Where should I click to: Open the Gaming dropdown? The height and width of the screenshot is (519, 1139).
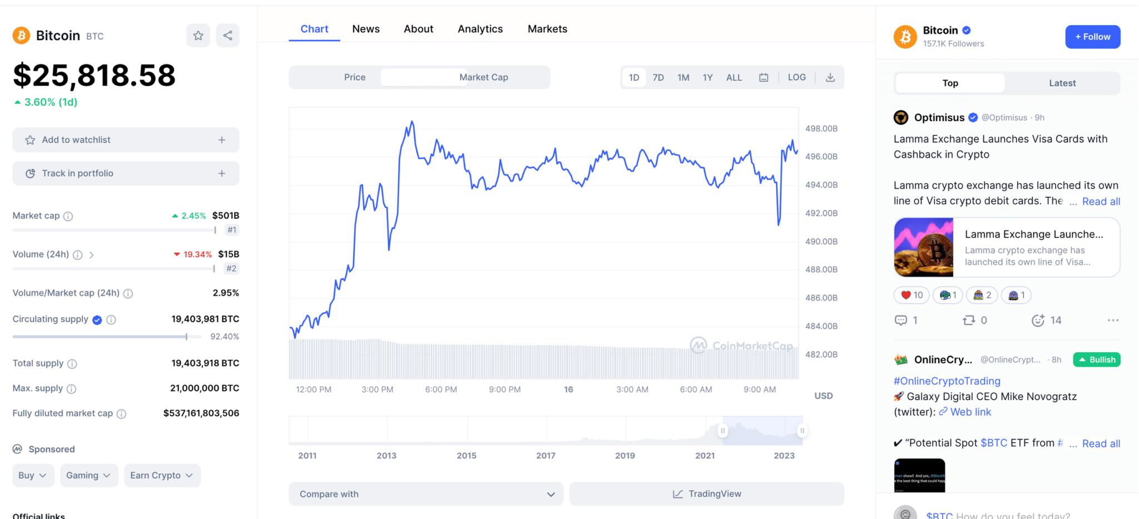(88, 475)
